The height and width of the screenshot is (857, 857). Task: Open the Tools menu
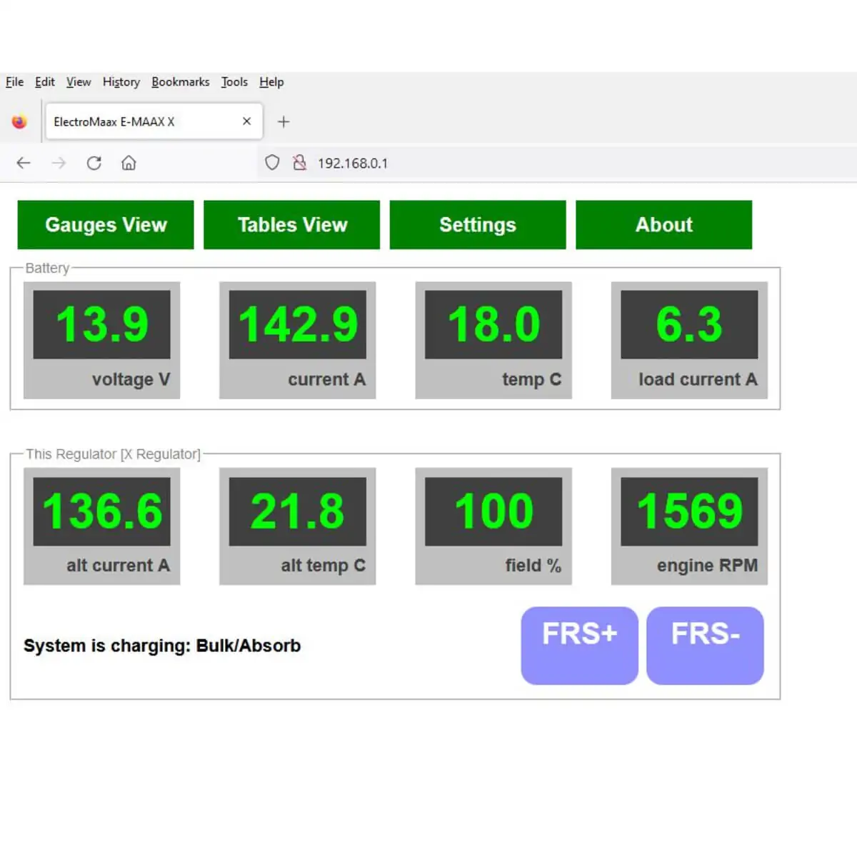[234, 82]
